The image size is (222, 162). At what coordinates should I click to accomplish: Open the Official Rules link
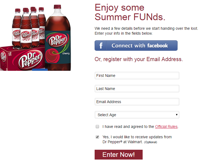pos(166,127)
